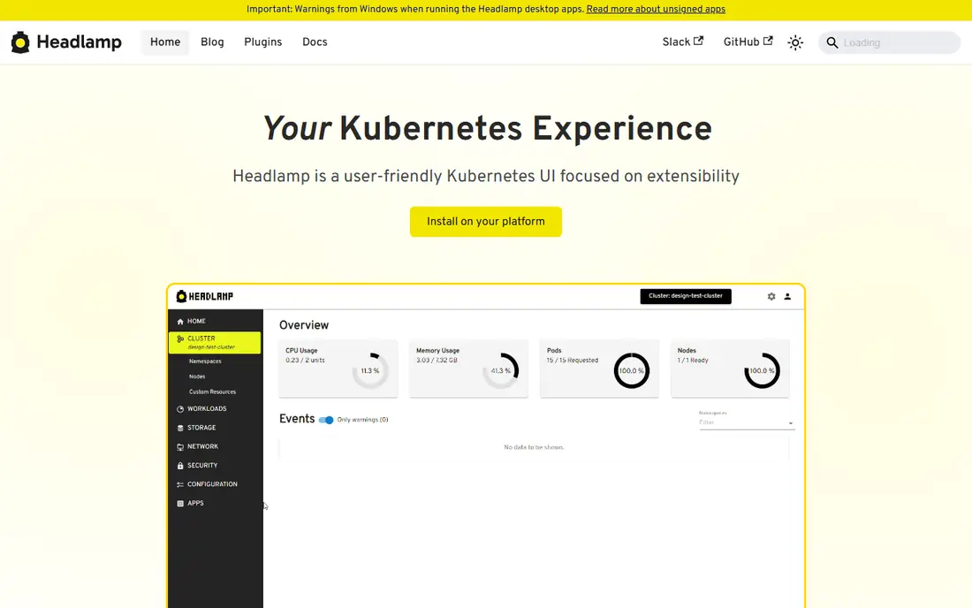The height and width of the screenshot is (608, 972).
Task: Click the CPU Usage 11.3% gauge
Action: click(371, 370)
